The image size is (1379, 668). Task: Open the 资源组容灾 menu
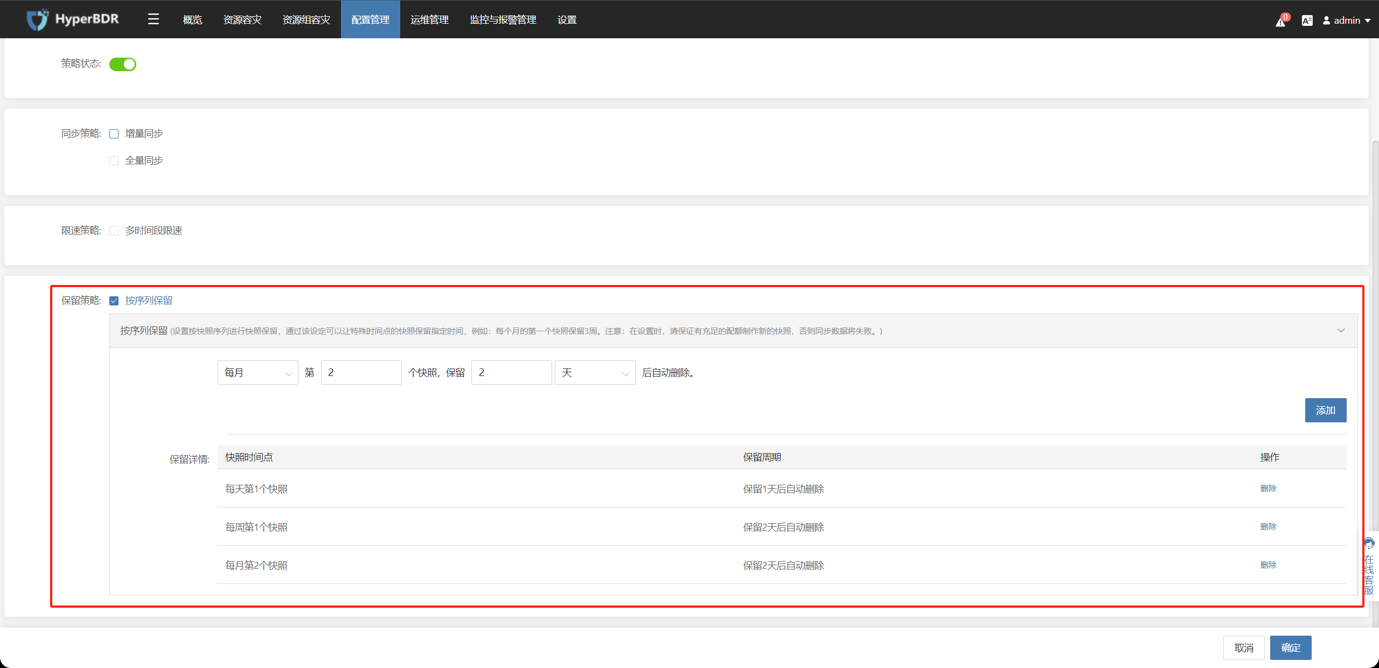click(307, 19)
